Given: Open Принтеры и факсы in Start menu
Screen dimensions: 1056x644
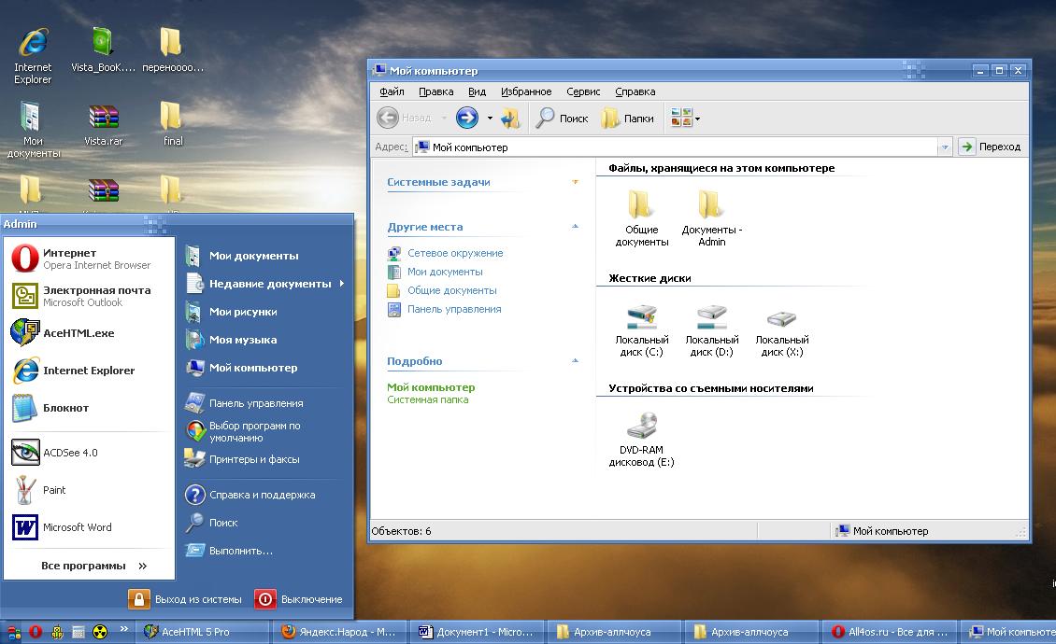Looking at the screenshot, I should (x=264, y=459).
